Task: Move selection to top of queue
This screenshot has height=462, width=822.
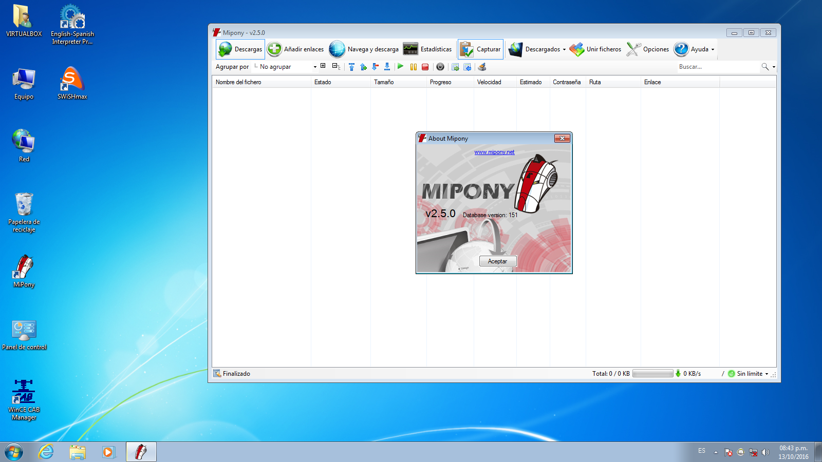Action: tap(351, 67)
